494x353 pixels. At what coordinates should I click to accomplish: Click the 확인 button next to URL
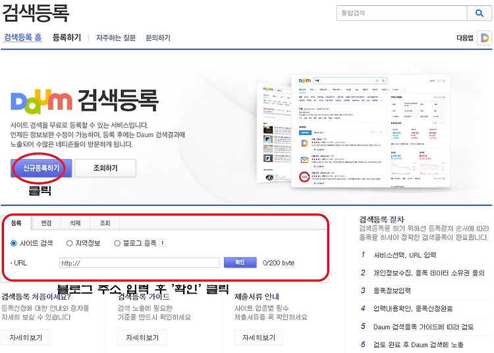(240, 262)
